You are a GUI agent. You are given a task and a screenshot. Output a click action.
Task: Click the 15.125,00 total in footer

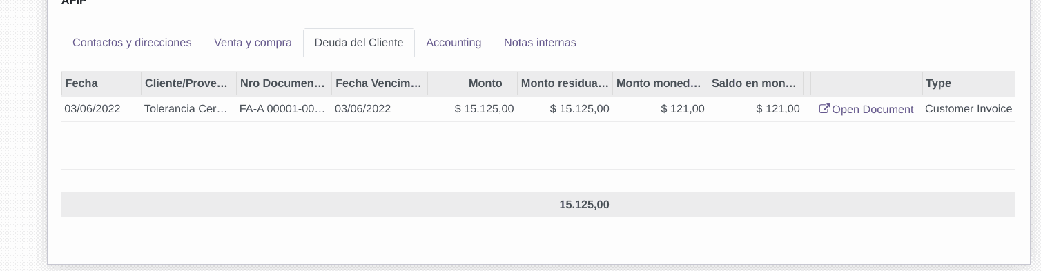click(x=584, y=205)
